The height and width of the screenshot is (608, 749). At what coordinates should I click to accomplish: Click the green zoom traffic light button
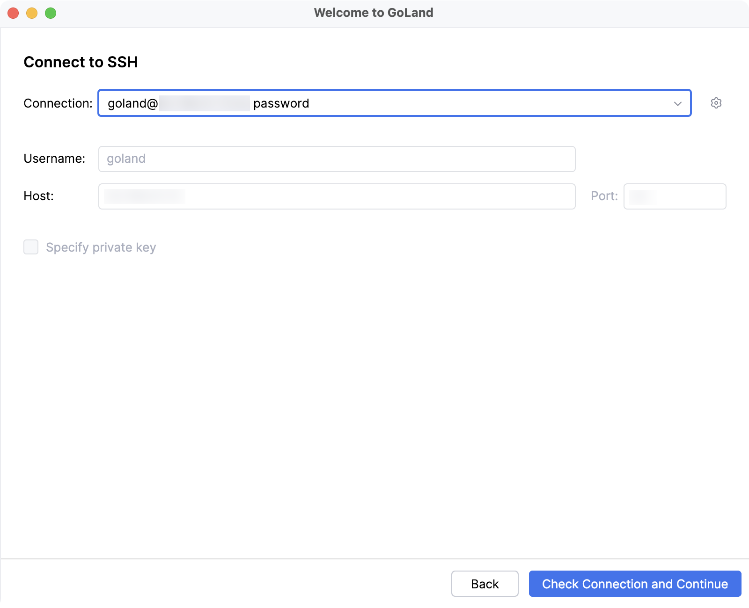(50, 13)
